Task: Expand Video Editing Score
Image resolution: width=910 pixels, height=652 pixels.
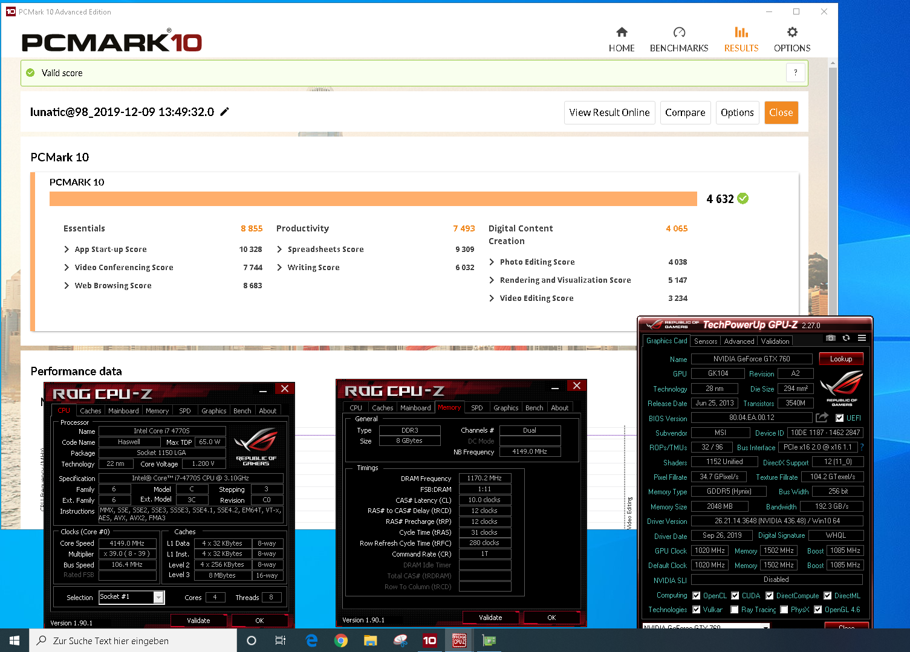Action: pos(492,298)
